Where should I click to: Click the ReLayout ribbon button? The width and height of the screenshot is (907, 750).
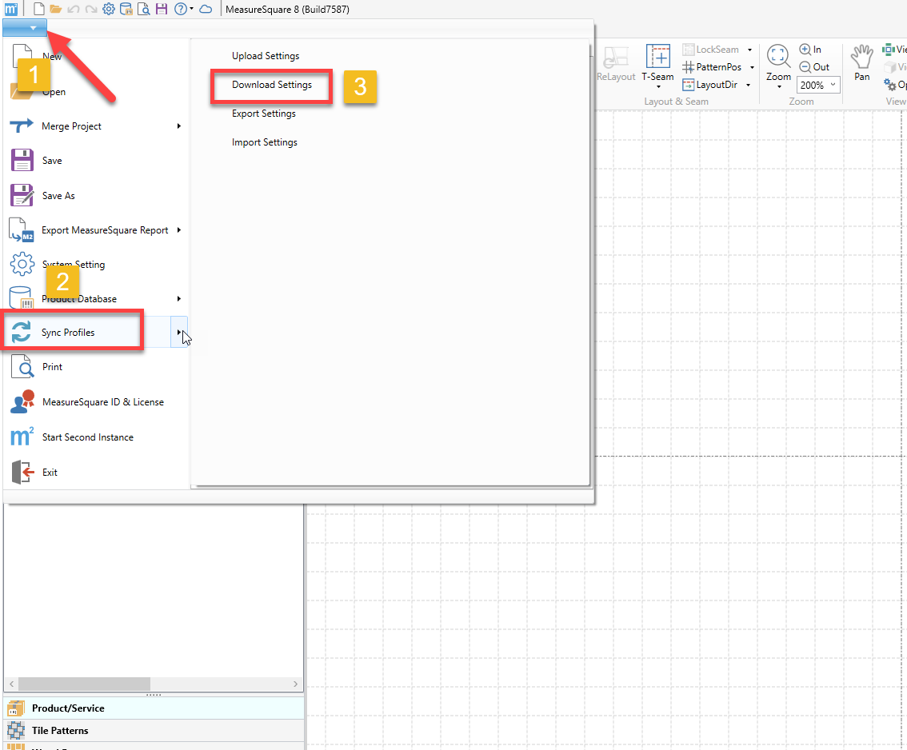point(616,64)
